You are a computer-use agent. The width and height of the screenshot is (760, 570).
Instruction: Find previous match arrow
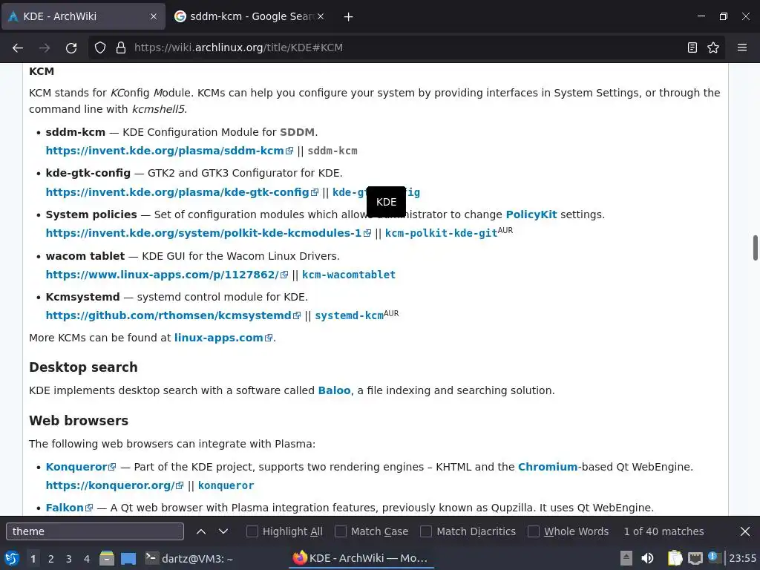[x=201, y=531]
